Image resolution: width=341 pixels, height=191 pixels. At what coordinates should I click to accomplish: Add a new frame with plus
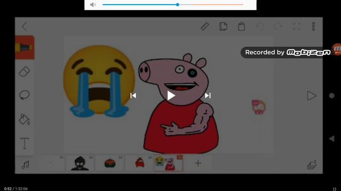(198, 163)
